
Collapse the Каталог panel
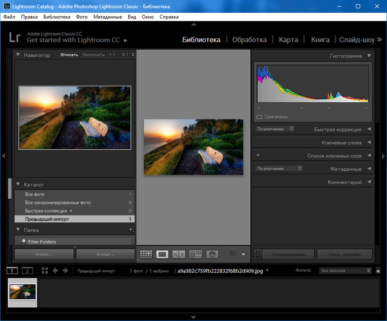click(18, 184)
